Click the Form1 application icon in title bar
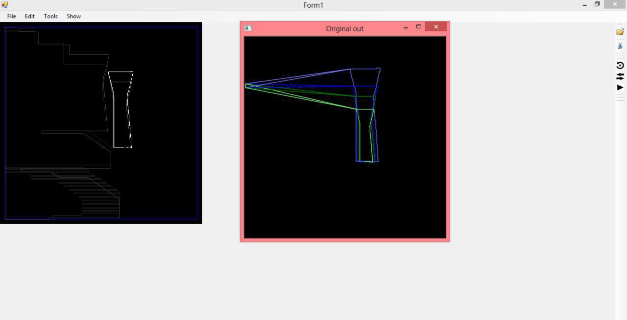 [x=4, y=5]
